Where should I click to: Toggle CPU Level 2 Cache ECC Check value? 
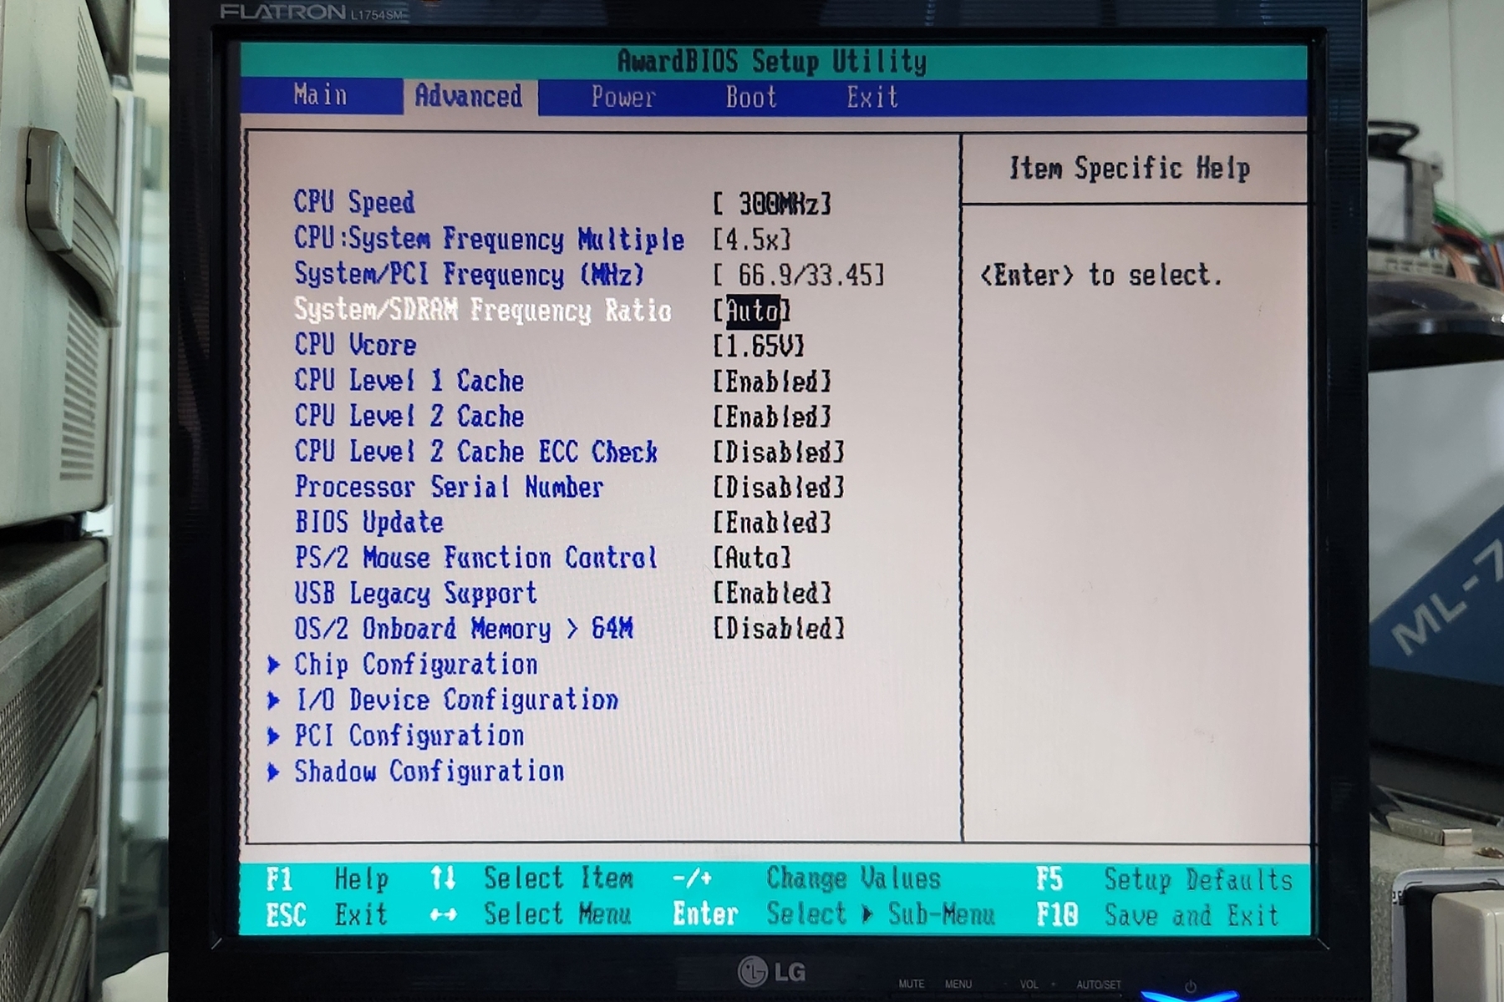(x=778, y=453)
